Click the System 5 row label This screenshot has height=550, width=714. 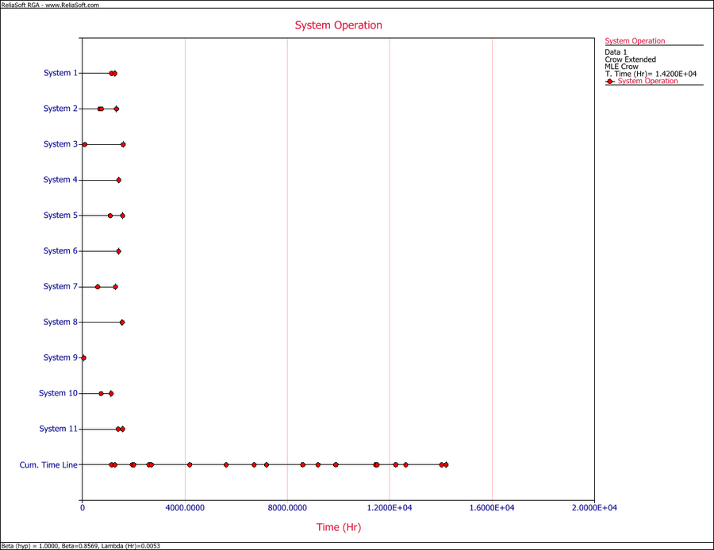click(x=60, y=216)
